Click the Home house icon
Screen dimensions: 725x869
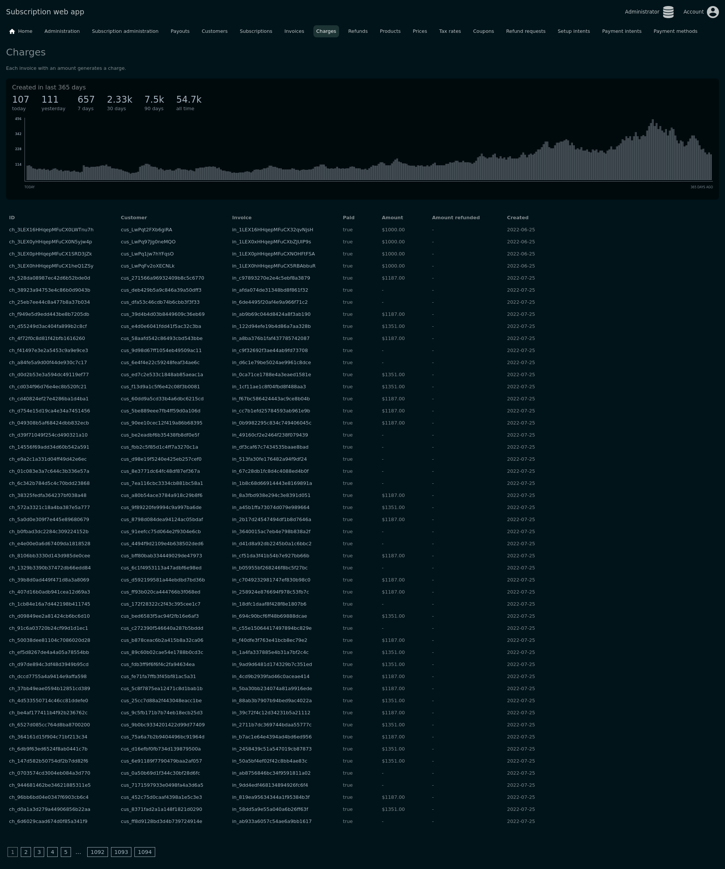[x=12, y=31]
